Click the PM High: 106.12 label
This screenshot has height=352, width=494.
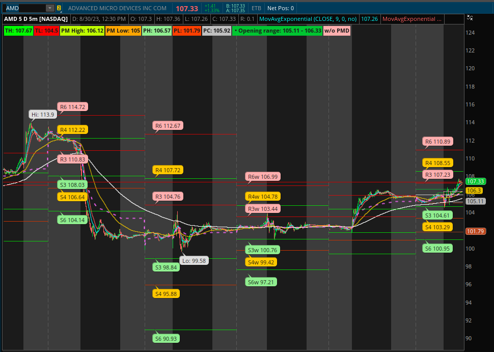(x=82, y=31)
